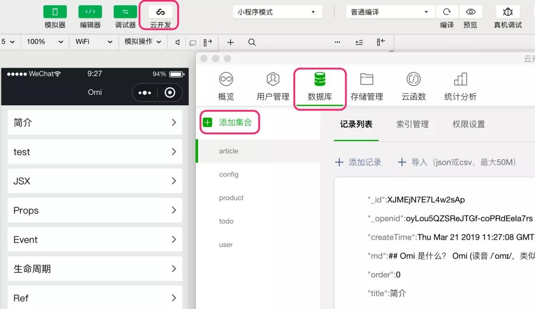Click the red close button of cloud console window

(204, 59)
